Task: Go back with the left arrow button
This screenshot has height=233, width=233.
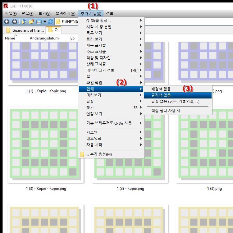Action: pos(7,22)
